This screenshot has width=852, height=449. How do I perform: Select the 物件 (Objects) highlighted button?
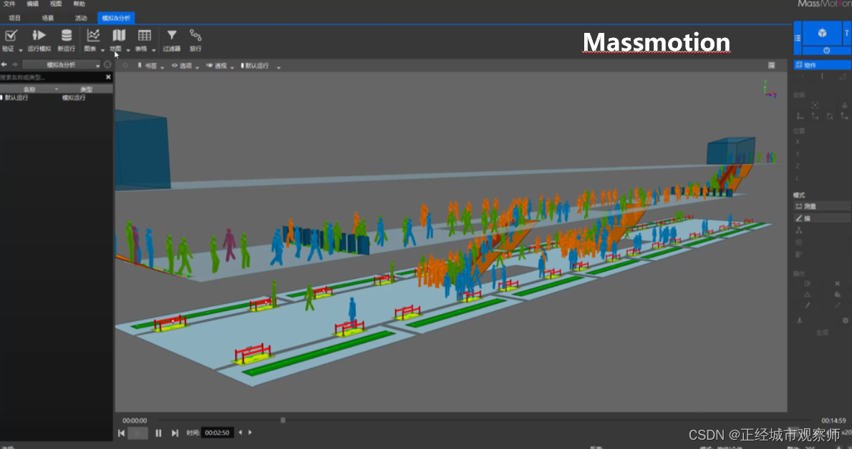tap(822, 65)
